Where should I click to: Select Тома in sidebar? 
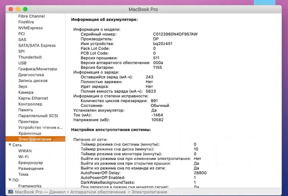(x=23, y=174)
